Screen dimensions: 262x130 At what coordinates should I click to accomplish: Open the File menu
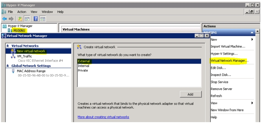pyautogui.click(x=10, y=12)
